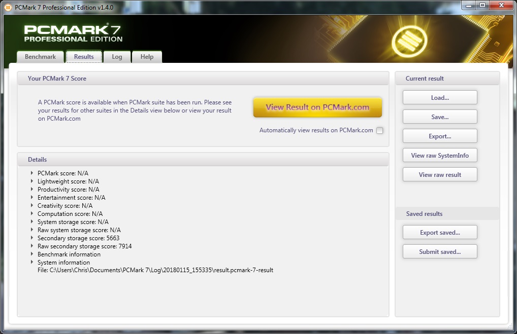
Task: Expand the Secondary storage score row
Action: point(32,238)
